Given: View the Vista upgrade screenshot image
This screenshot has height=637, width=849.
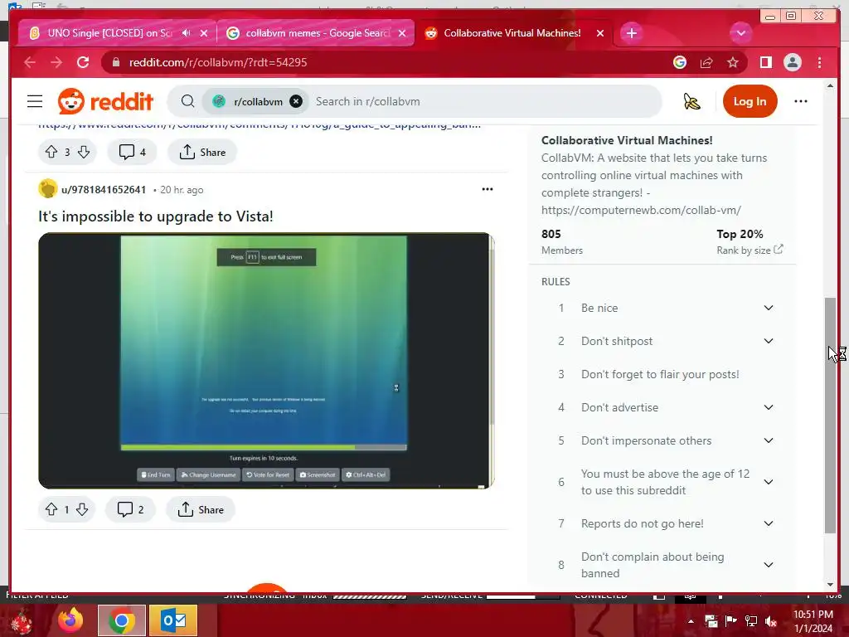Looking at the screenshot, I should point(266,361).
